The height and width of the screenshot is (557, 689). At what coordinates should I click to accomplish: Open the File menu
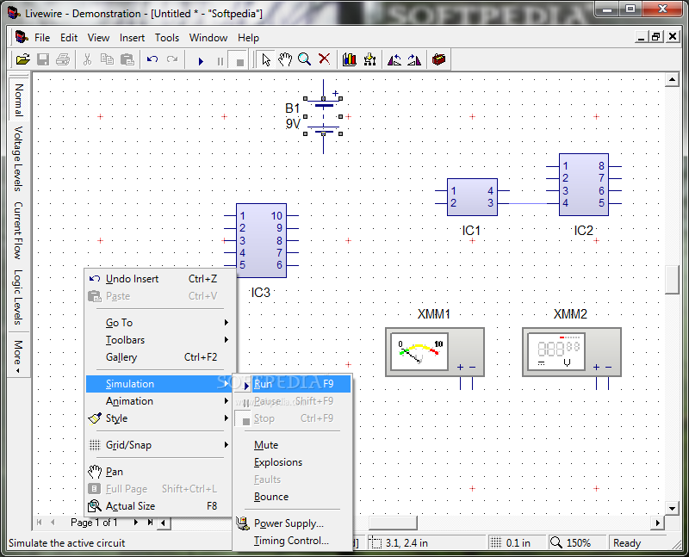[42, 38]
